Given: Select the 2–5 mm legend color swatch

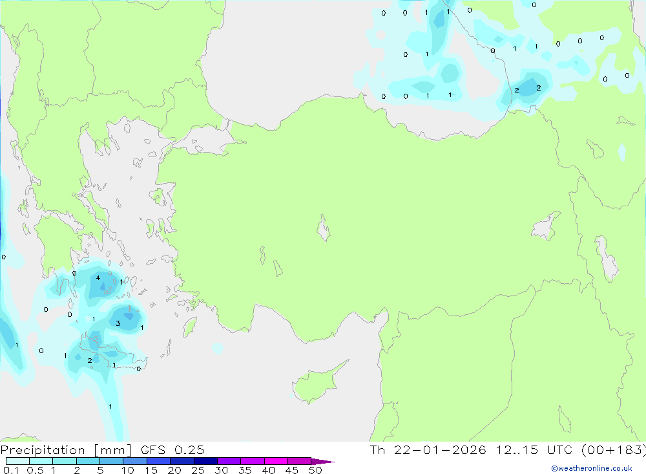Looking at the screenshot, I should 88,461.
